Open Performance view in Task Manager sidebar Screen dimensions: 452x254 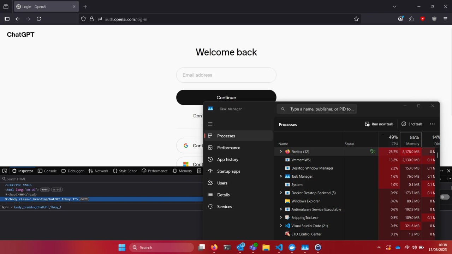228,147
